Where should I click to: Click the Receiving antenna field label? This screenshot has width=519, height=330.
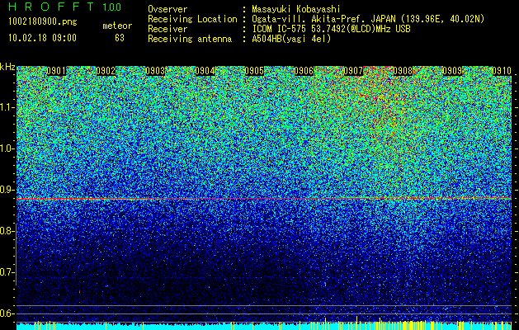[190, 39]
